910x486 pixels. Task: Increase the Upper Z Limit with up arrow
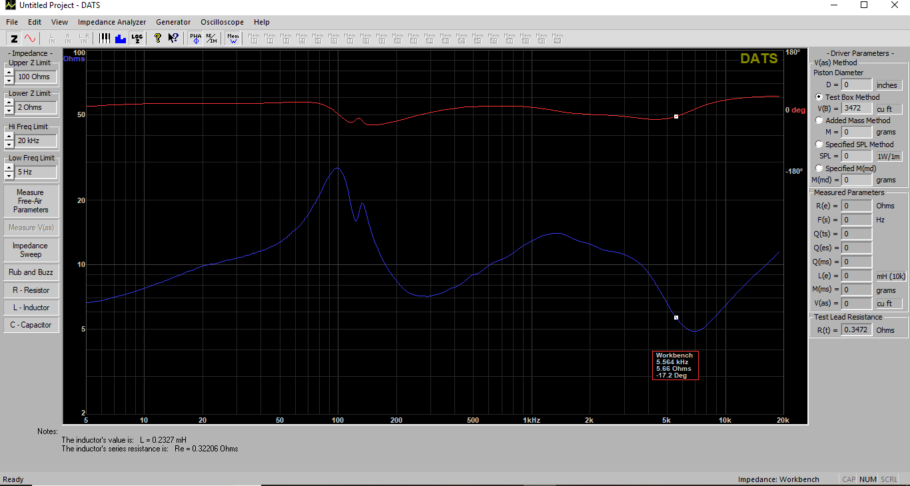coord(9,73)
